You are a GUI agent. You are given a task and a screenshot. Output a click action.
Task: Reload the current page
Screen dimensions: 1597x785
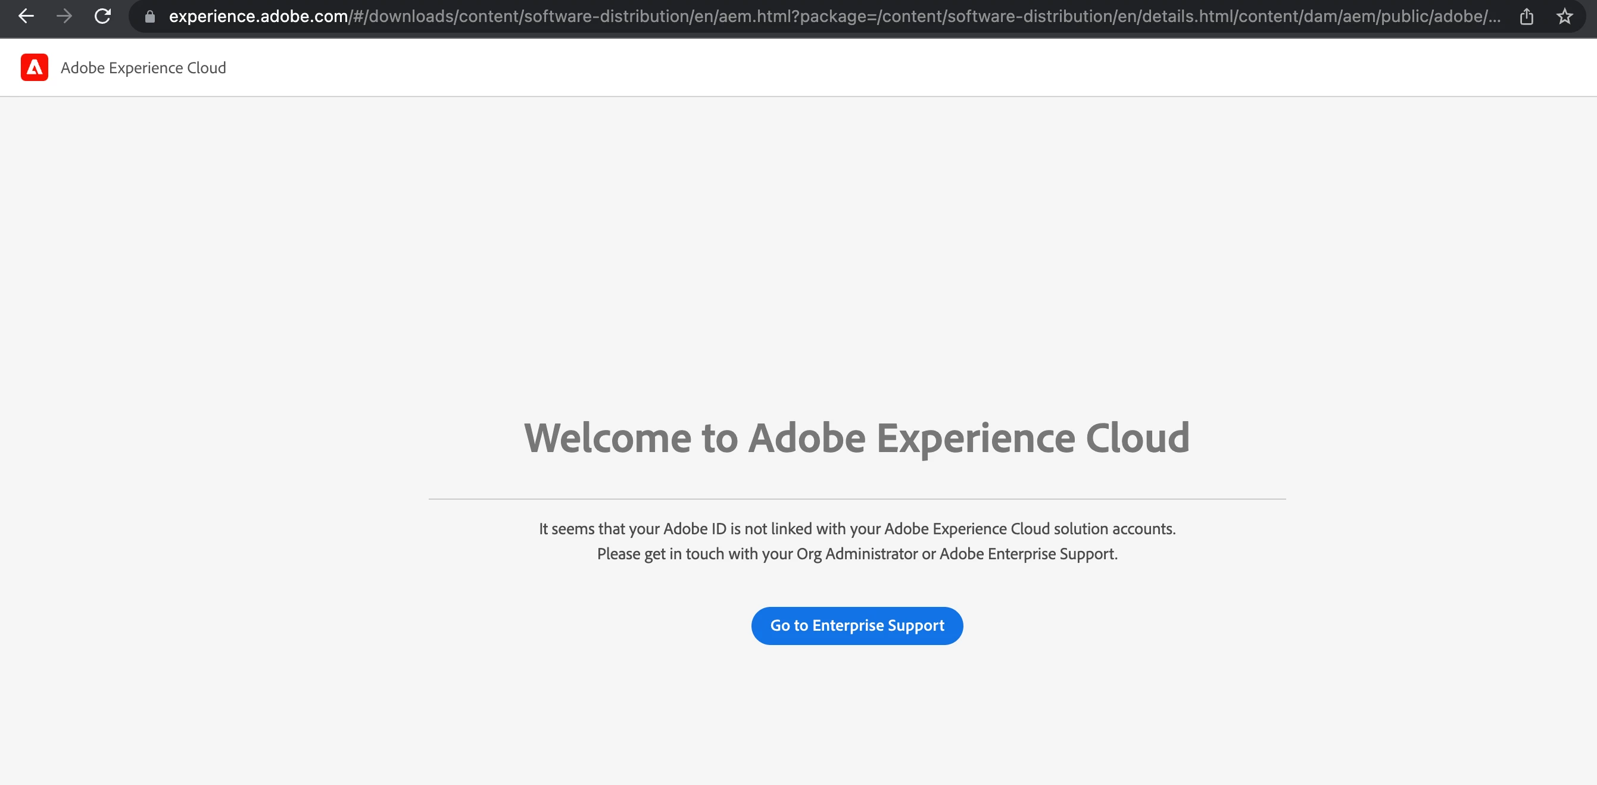(x=102, y=16)
